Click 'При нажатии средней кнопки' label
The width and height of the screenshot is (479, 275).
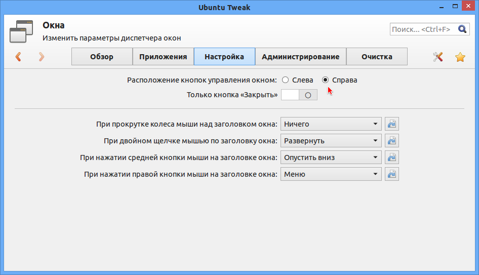tap(179, 158)
